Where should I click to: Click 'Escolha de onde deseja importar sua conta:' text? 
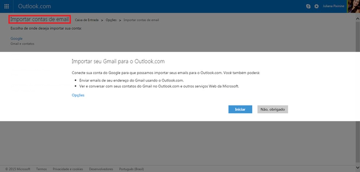coord(46,28)
